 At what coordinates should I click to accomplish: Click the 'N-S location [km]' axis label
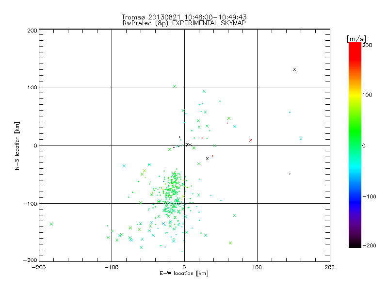pos(17,145)
